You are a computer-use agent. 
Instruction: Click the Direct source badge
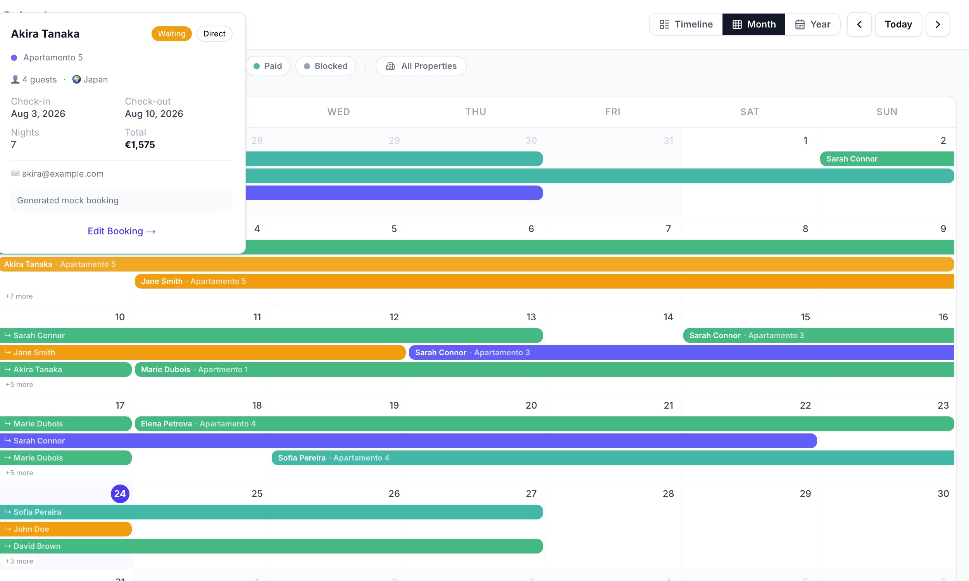point(214,34)
